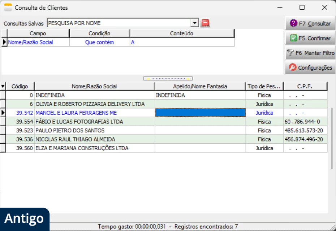Expand the Consultas Salvas dropdown arrow

pos(195,23)
